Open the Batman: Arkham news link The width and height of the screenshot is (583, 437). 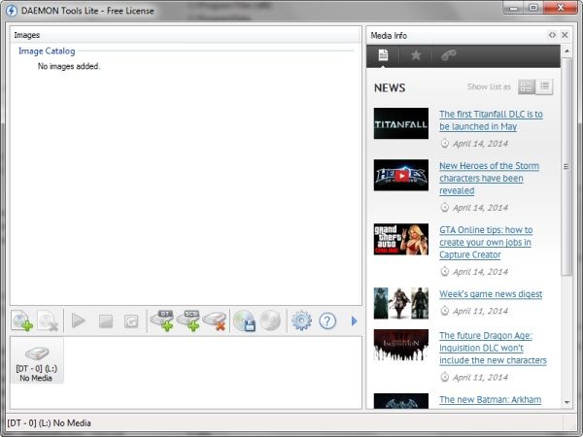tap(491, 399)
